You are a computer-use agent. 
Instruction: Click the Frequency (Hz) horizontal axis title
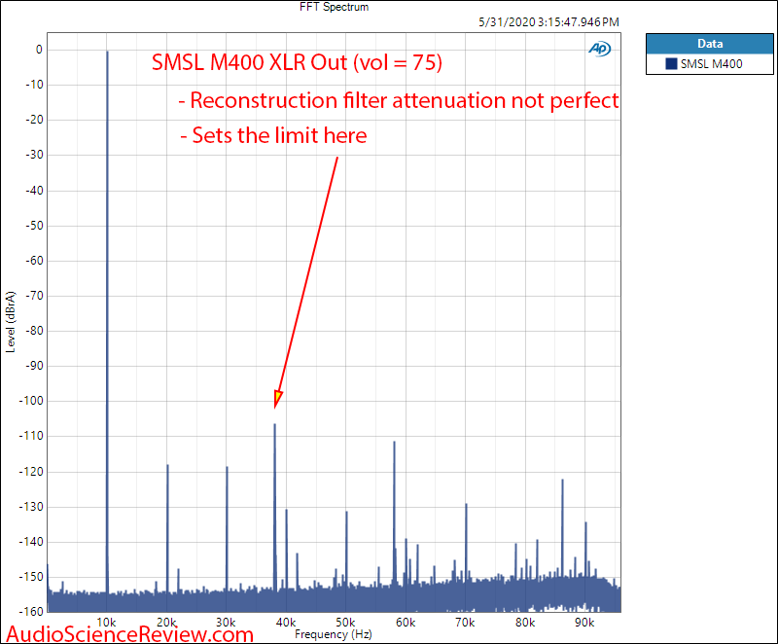point(334,634)
